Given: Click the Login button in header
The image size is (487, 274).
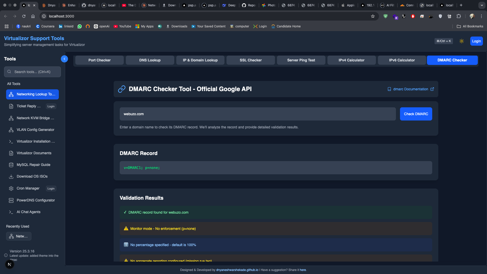Looking at the screenshot, I should click(476, 41).
